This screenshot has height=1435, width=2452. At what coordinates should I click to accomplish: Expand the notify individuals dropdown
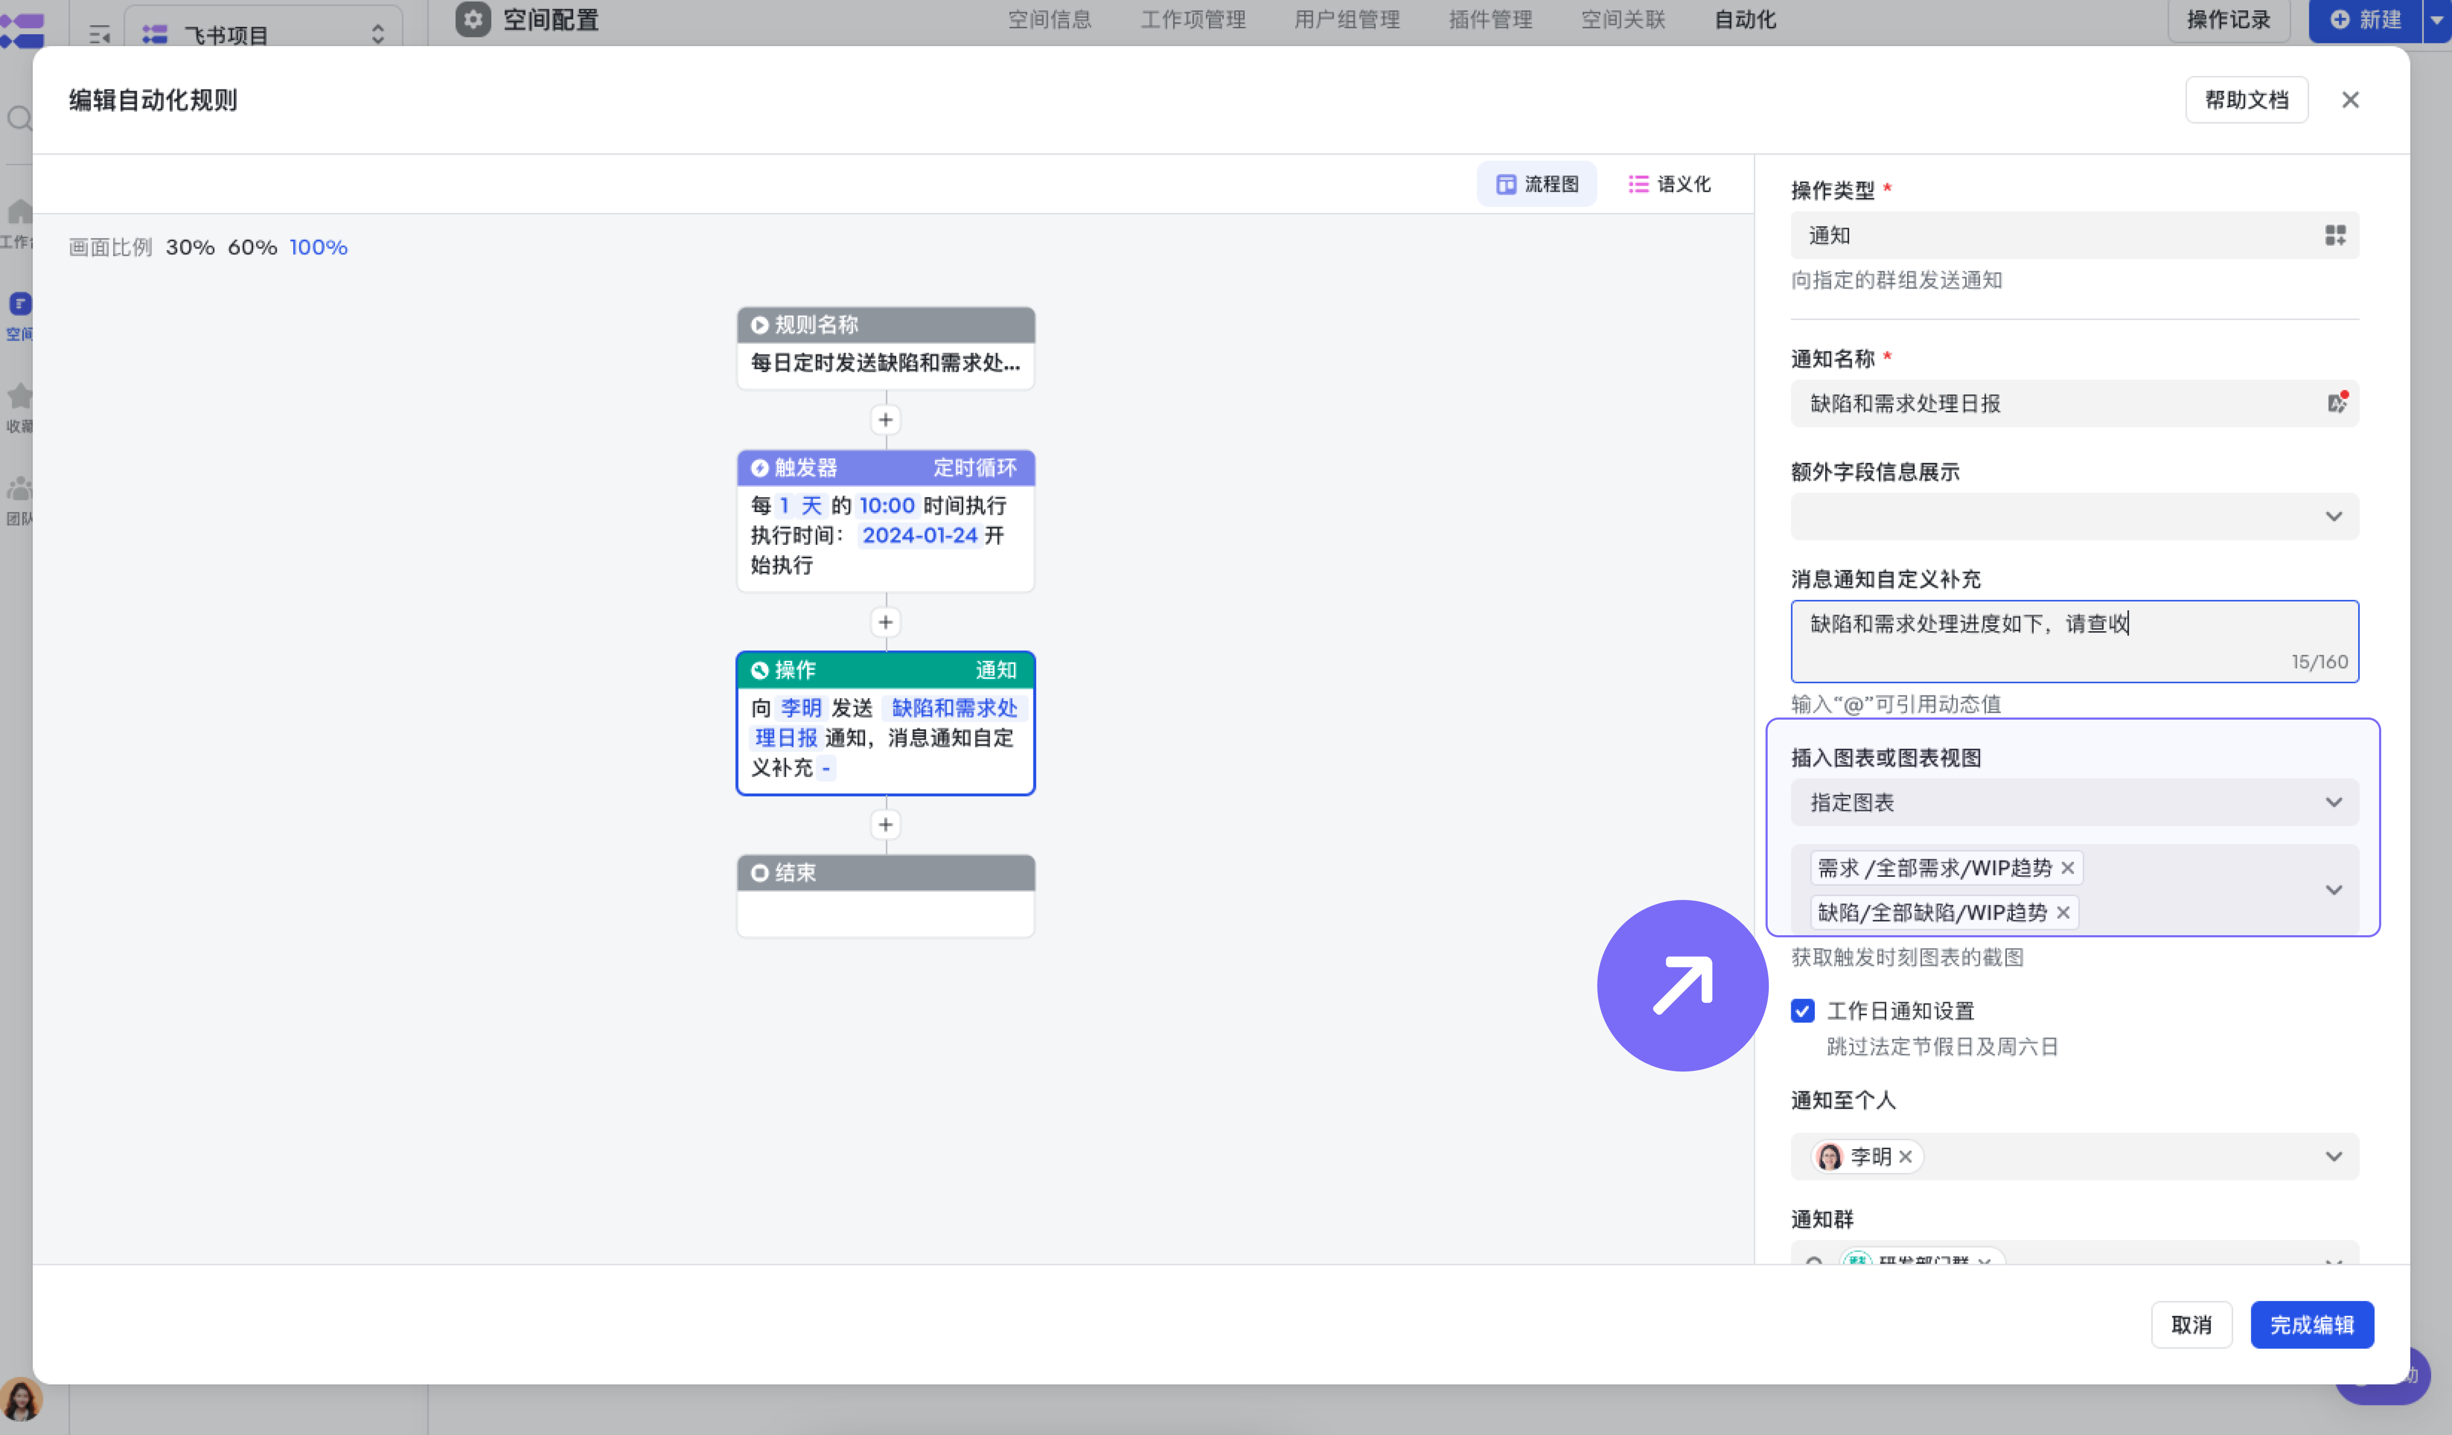[x=2333, y=1157]
